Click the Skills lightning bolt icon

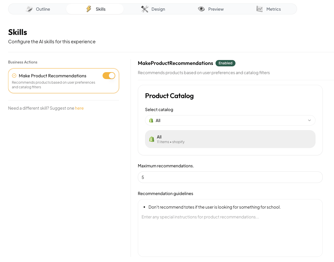click(89, 9)
